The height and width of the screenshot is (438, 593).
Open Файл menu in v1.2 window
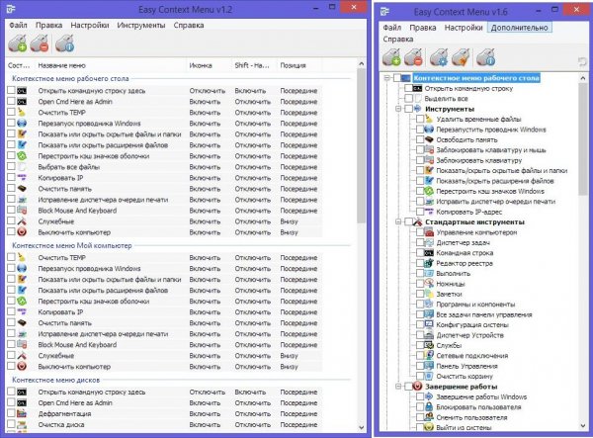(x=18, y=25)
